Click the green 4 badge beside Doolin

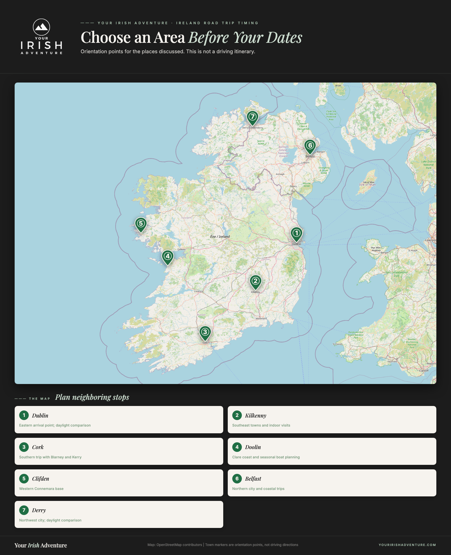(x=237, y=447)
